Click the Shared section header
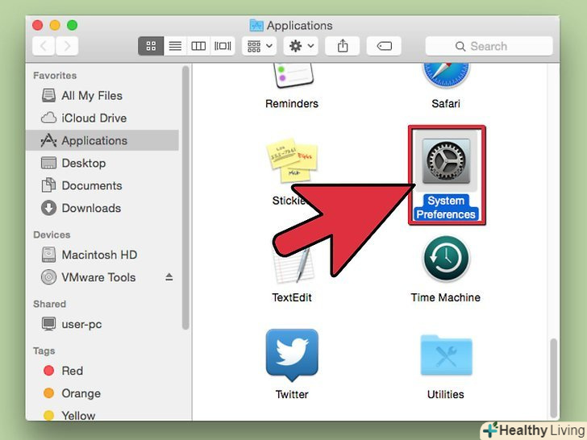This screenshot has height=440, width=587. click(x=49, y=304)
